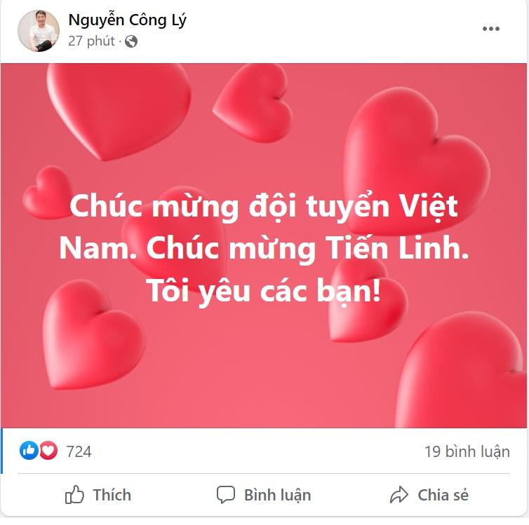Click the tiny heart beside the word "Chúc"
Image resolution: width=529 pixels, height=525 pixels.
click(46, 192)
